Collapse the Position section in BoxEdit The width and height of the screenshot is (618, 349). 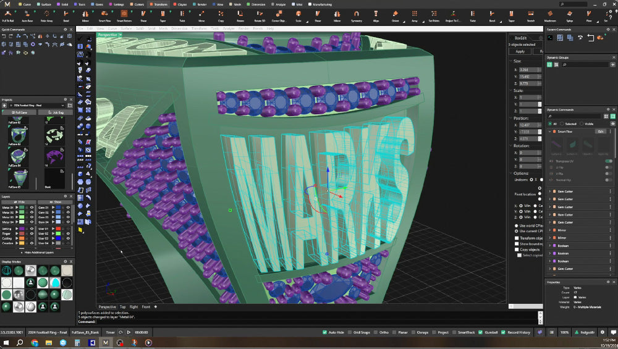pos(510,118)
